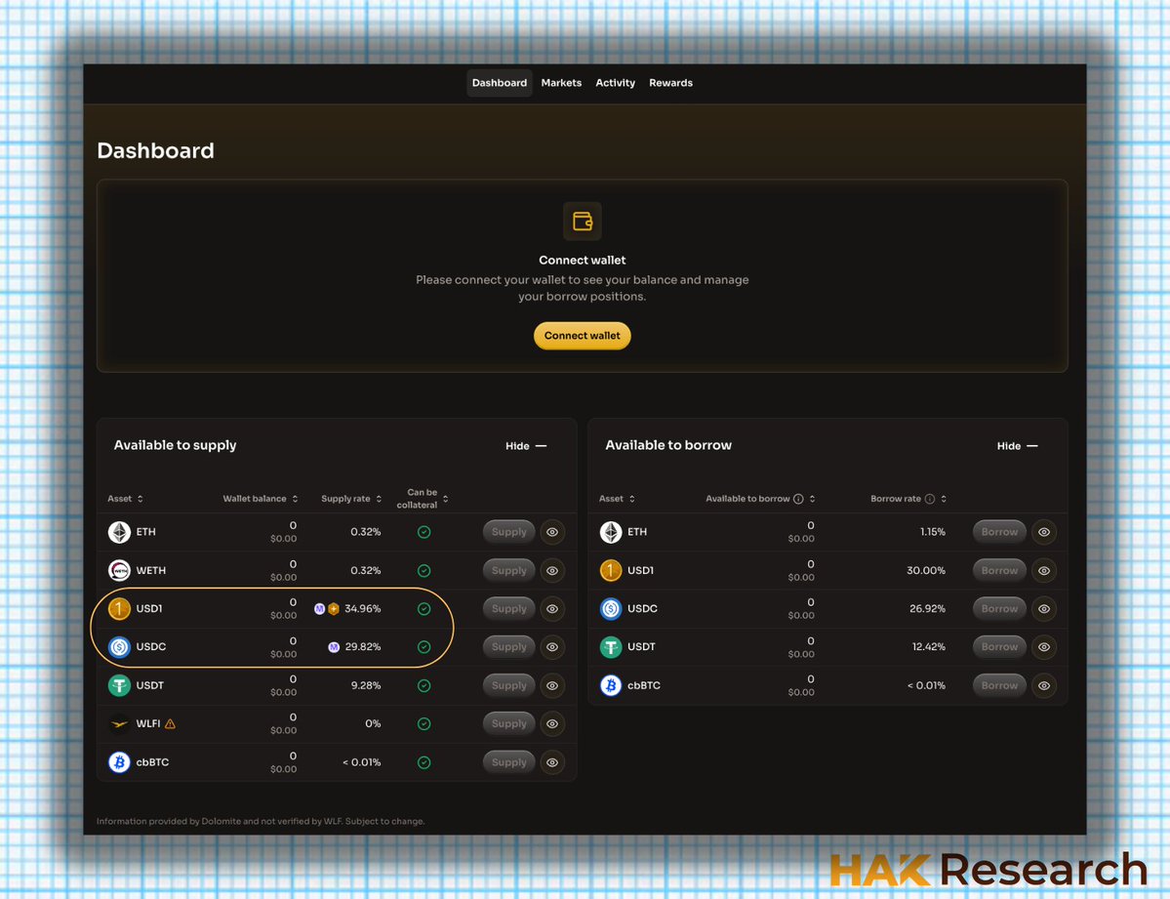
Task: Click the USDC coin icon in supply table
Action: 118,646
